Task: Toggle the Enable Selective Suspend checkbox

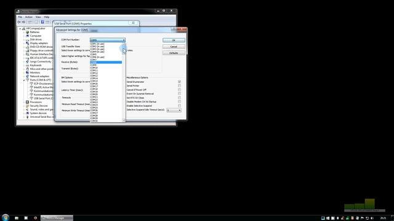Action: [179, 106]
